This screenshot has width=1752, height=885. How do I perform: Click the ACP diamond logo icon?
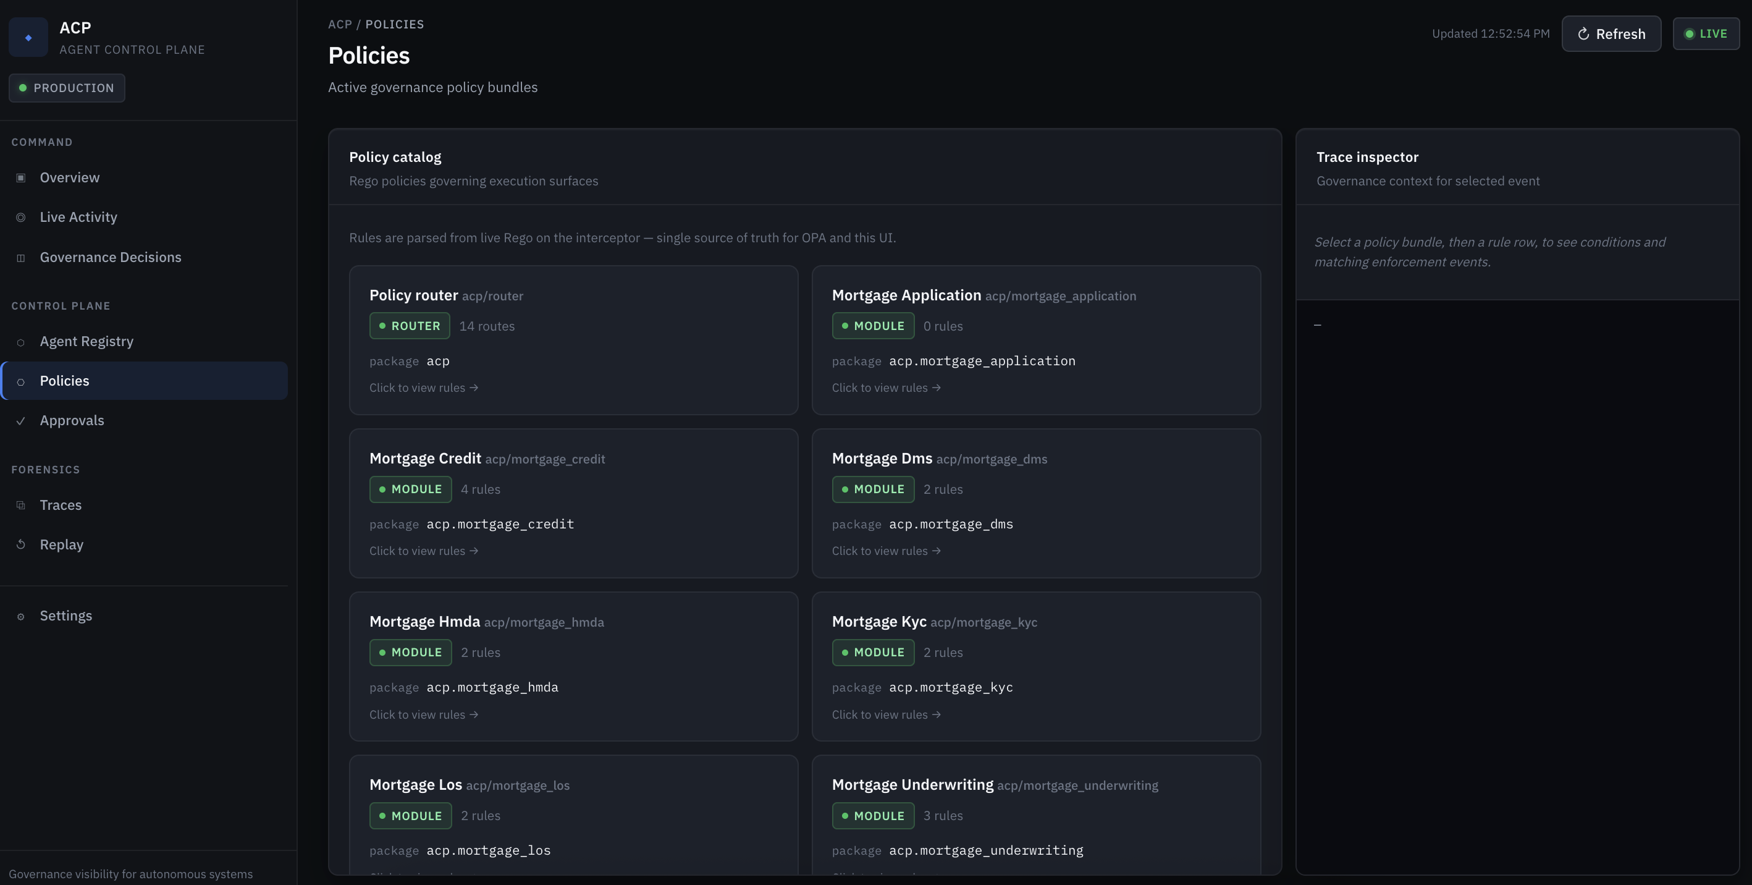[x=28, y=38]
